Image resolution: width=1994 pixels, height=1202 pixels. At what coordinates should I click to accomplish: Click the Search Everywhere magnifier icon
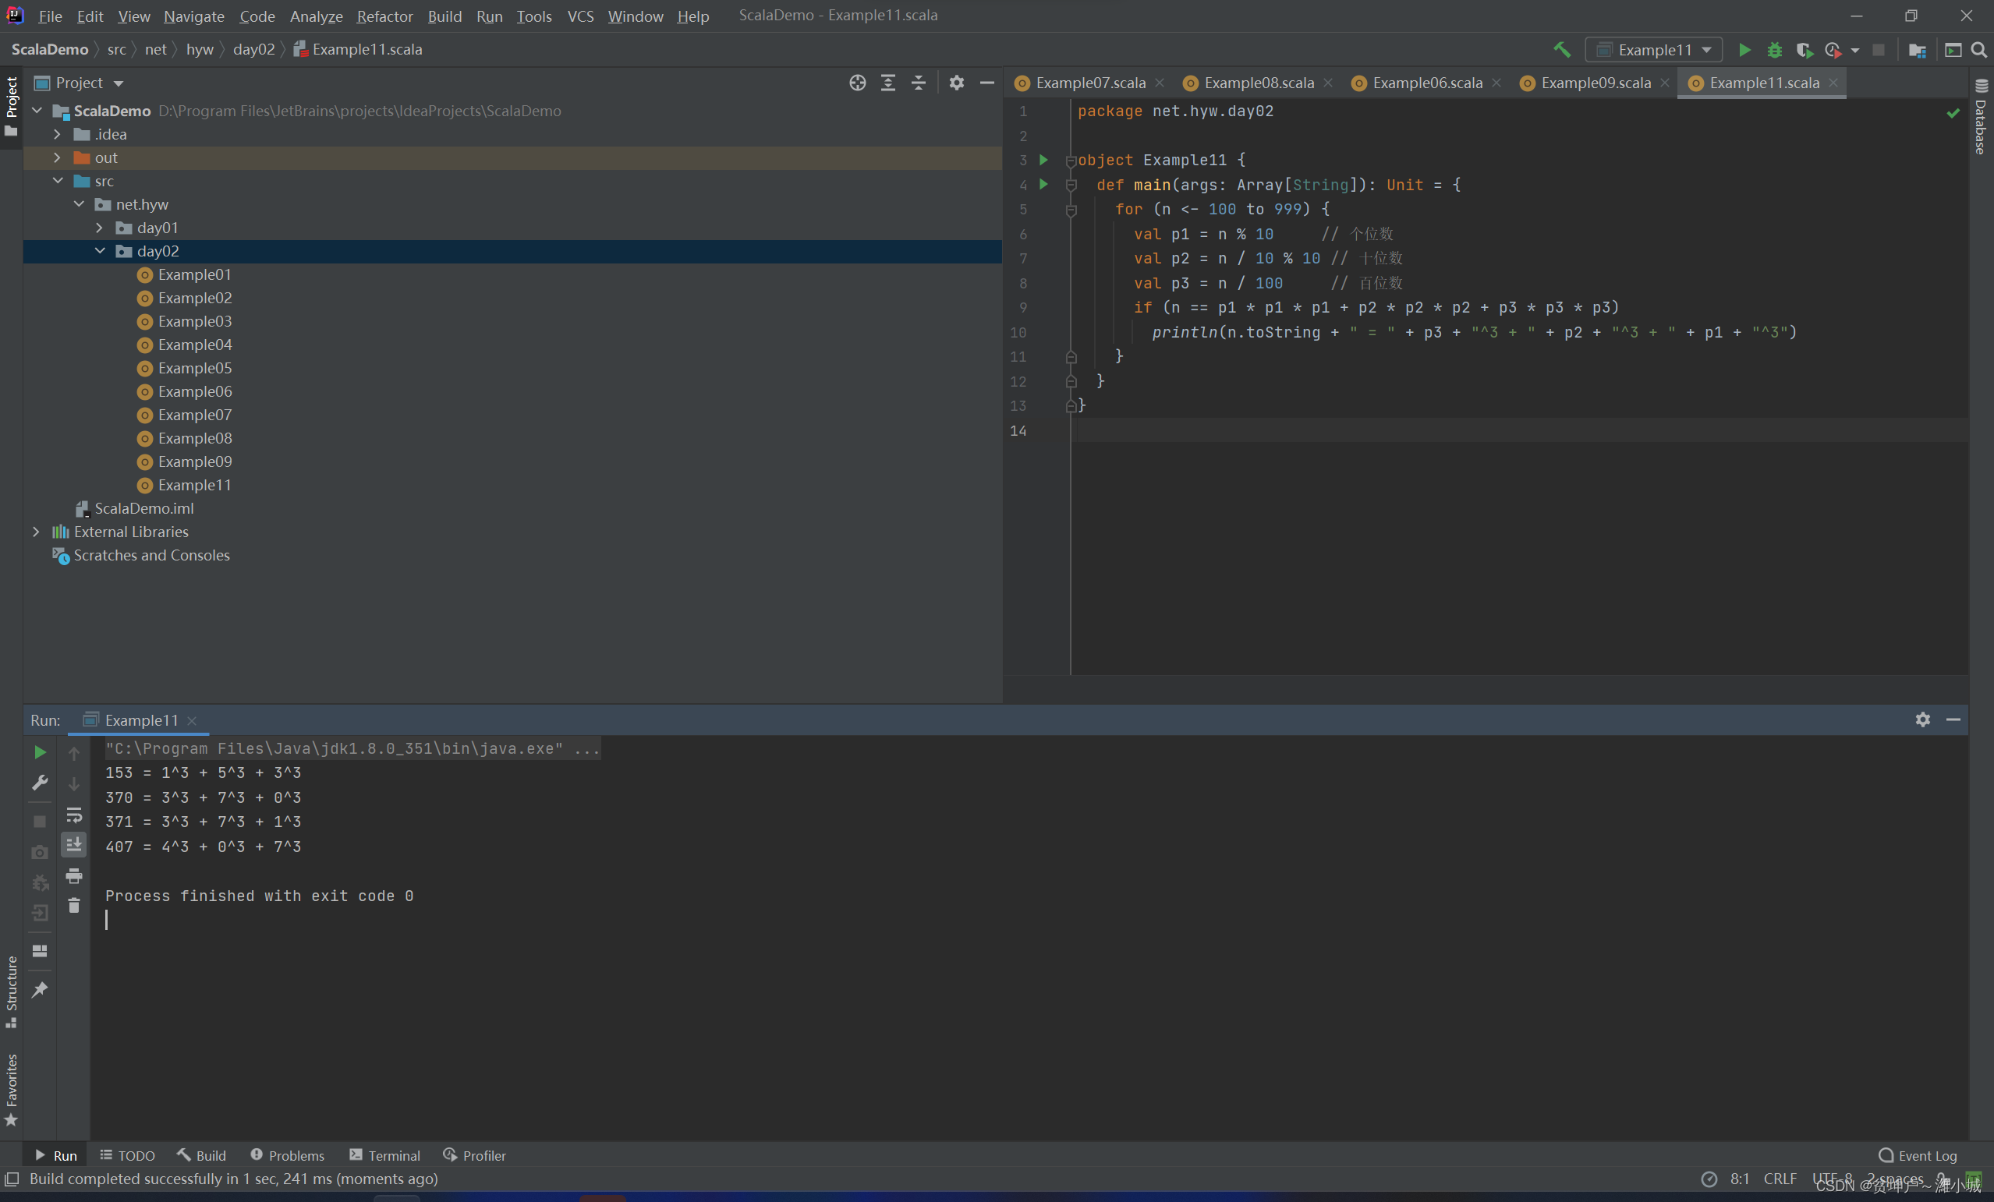click(1978, 49)
